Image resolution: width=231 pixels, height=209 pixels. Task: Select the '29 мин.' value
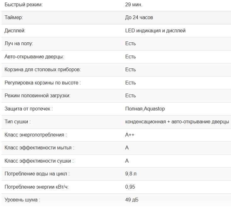[x=134, y=5]
